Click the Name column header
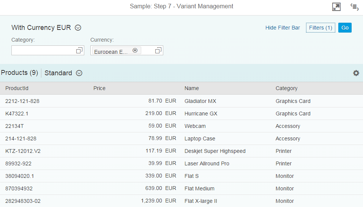The height and width of the screenshot is (207, 363). click(191, 88)
